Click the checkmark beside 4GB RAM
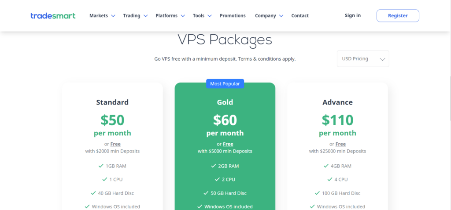This screenshot has width=451, height=210. pyautogui.click(x=326, y=166)
